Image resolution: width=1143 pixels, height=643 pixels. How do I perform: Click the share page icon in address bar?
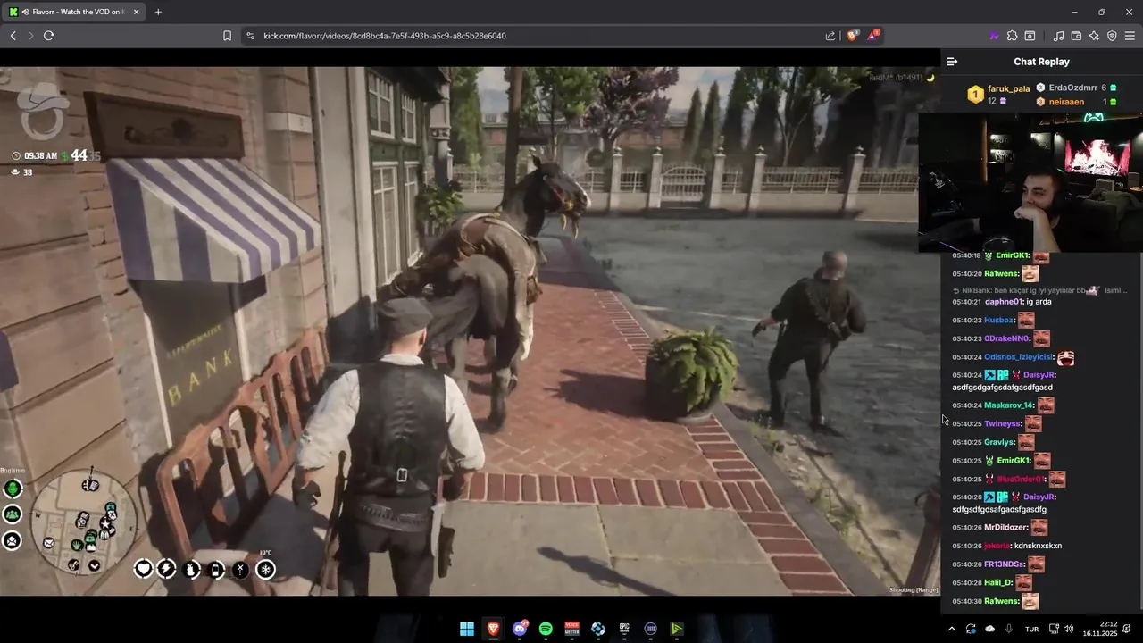pos(830,36)
